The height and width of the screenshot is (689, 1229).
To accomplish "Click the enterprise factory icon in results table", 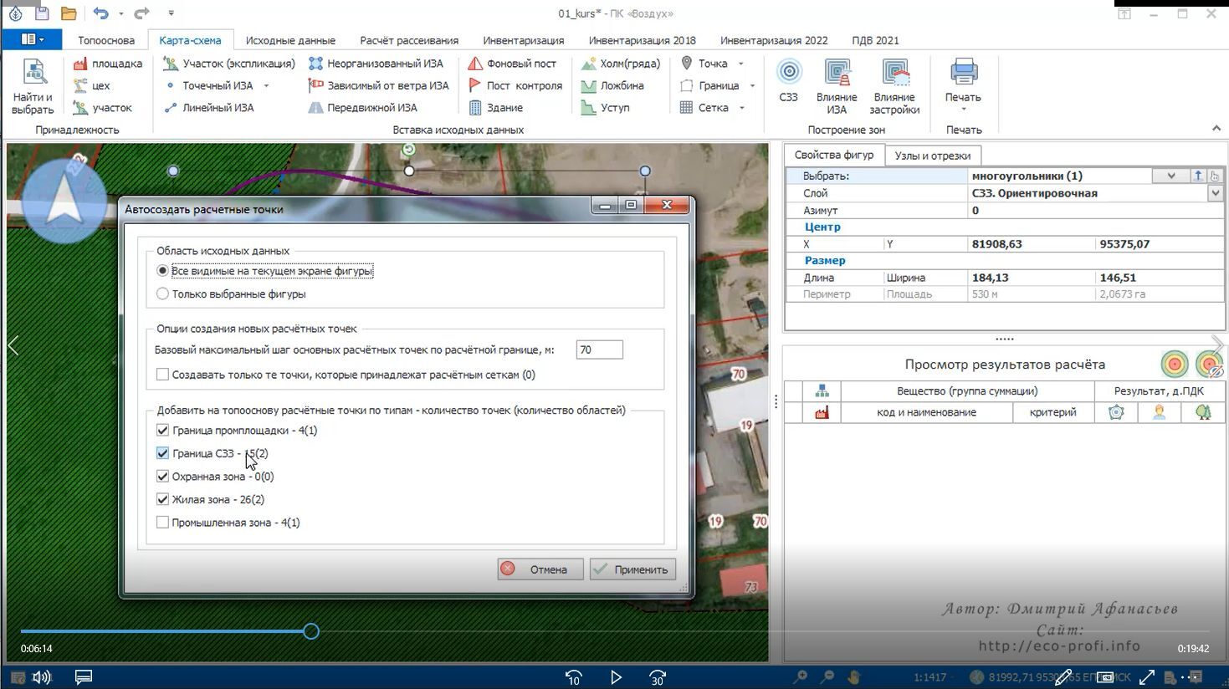I will (x=822, y=412).
